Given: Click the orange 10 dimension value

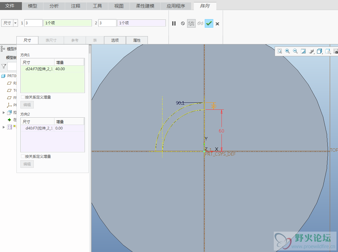Looking at the screenshot, I should tap(213, 106).
